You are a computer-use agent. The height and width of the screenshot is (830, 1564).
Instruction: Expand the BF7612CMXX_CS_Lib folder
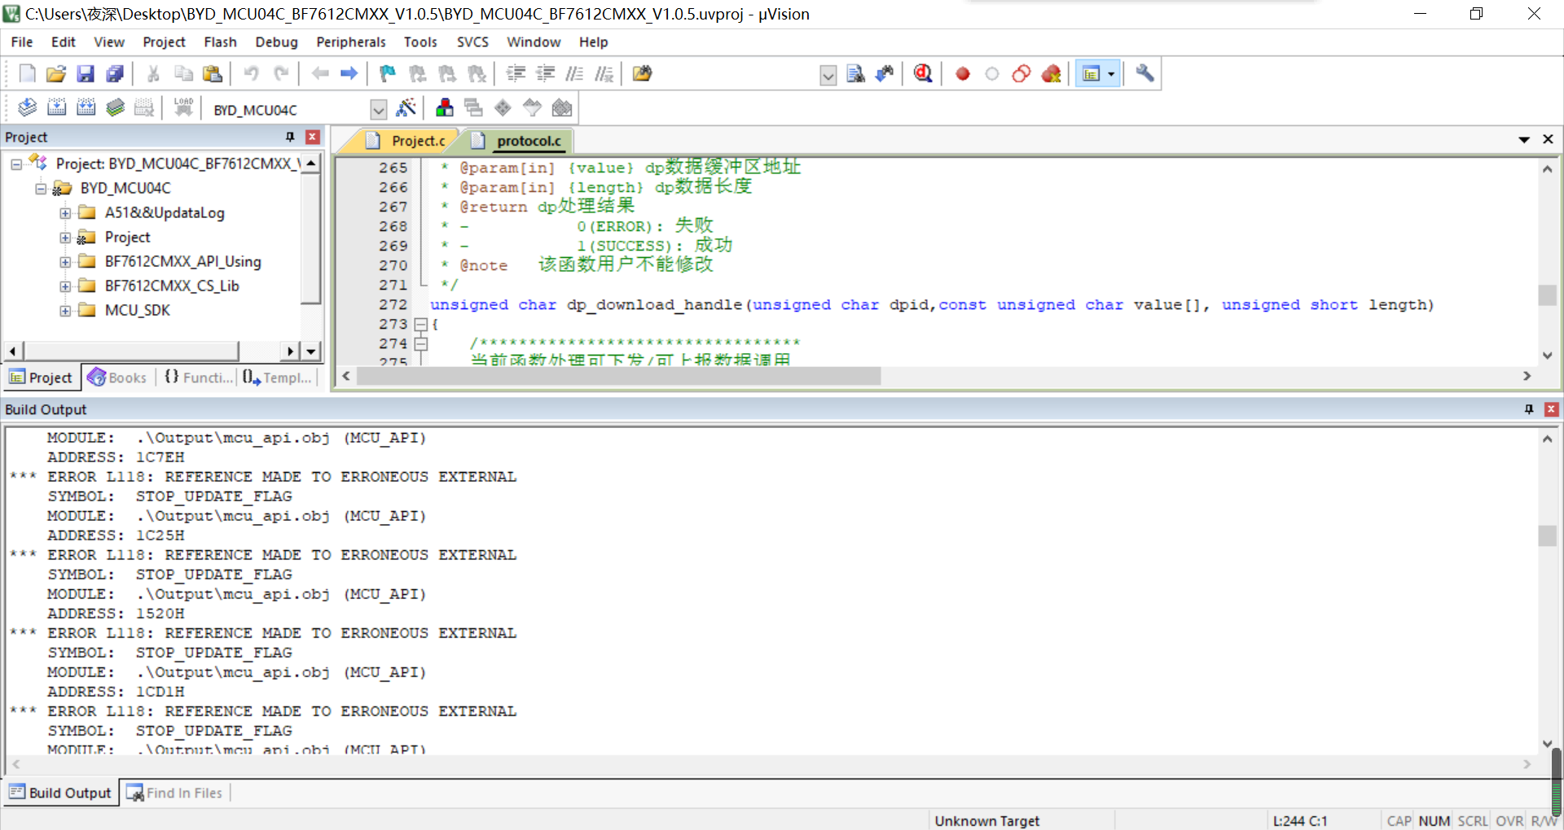tap(65, 286)
